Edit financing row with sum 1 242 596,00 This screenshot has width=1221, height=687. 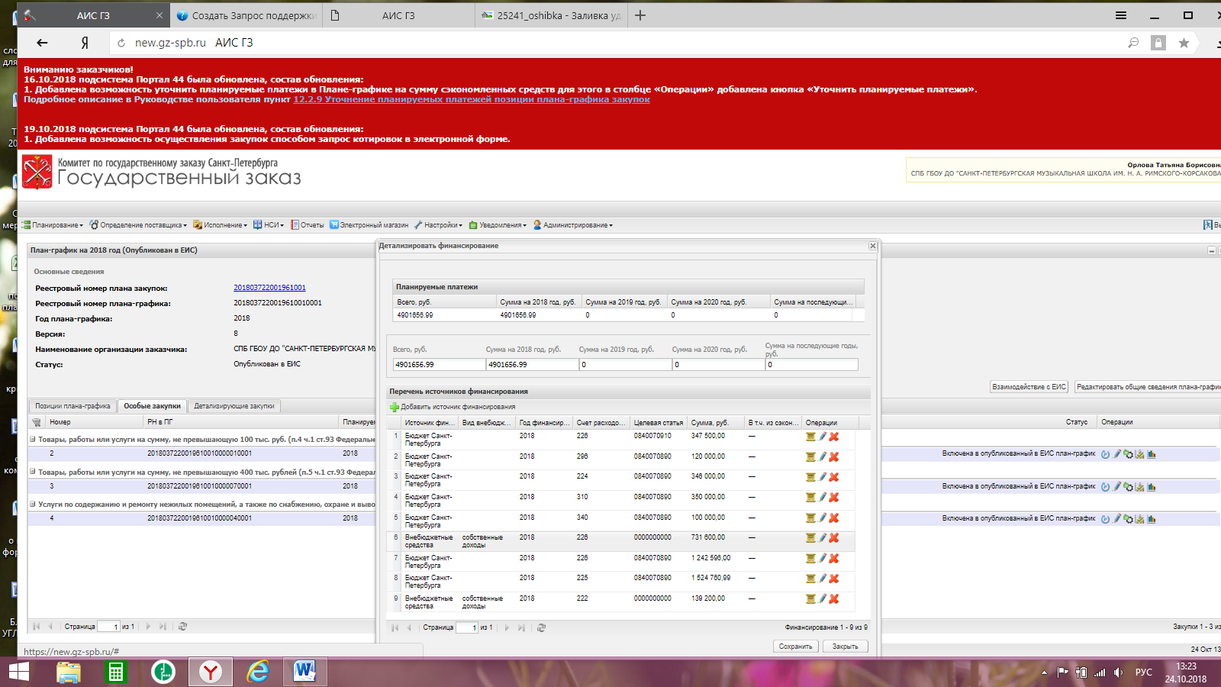(x=823, y=558)
